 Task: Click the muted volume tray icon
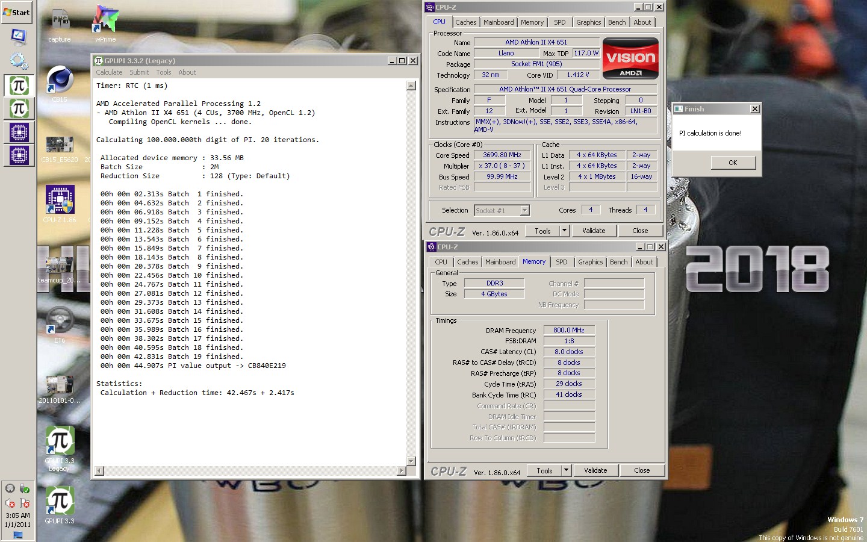click(10, 503)
